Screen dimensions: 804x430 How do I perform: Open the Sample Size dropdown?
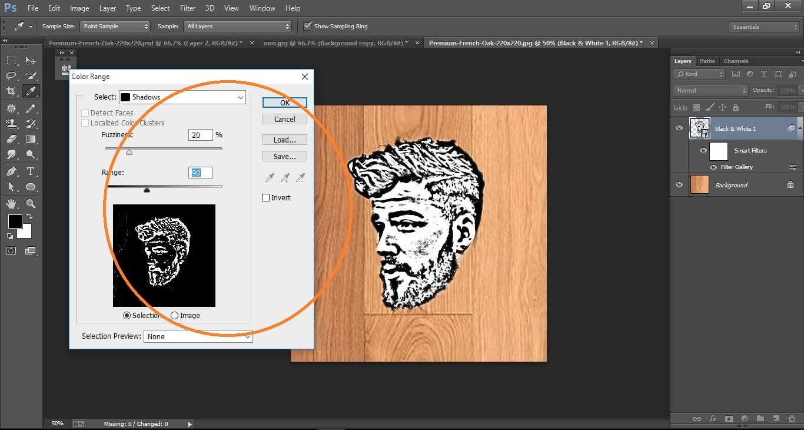115,26
